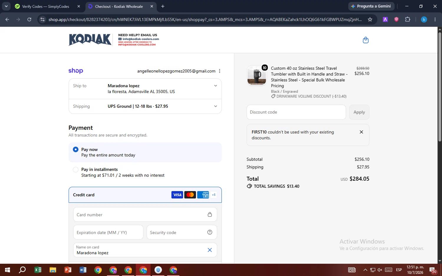Close the Verify Codes SimplyCodes tab

[79, 6]
